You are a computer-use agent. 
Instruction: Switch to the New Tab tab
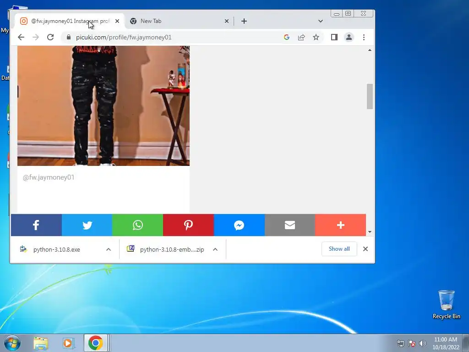tap(179, 21)
